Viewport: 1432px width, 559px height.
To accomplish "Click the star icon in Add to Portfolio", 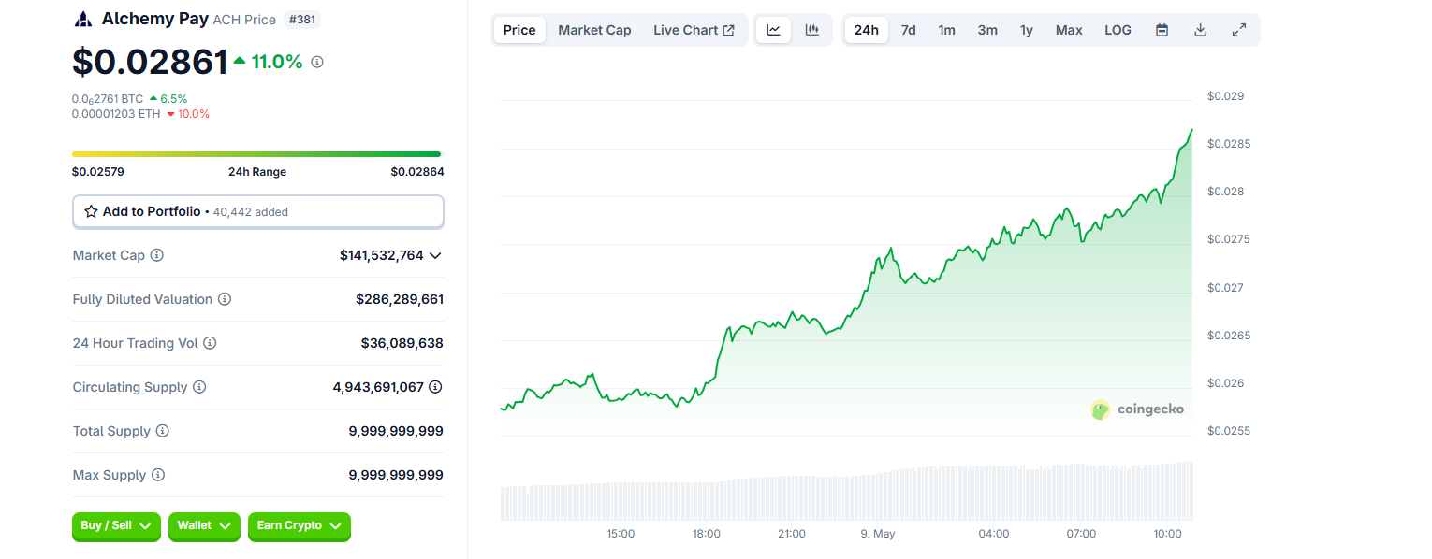I will tap(91, 211).
